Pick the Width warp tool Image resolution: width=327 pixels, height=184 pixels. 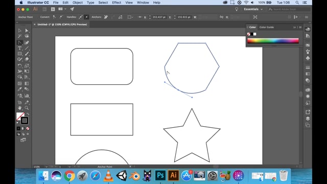coord(19,72)
